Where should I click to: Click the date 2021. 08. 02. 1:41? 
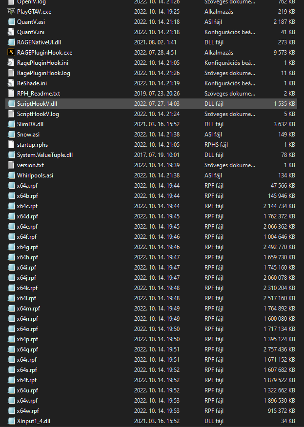pos(155,42)
